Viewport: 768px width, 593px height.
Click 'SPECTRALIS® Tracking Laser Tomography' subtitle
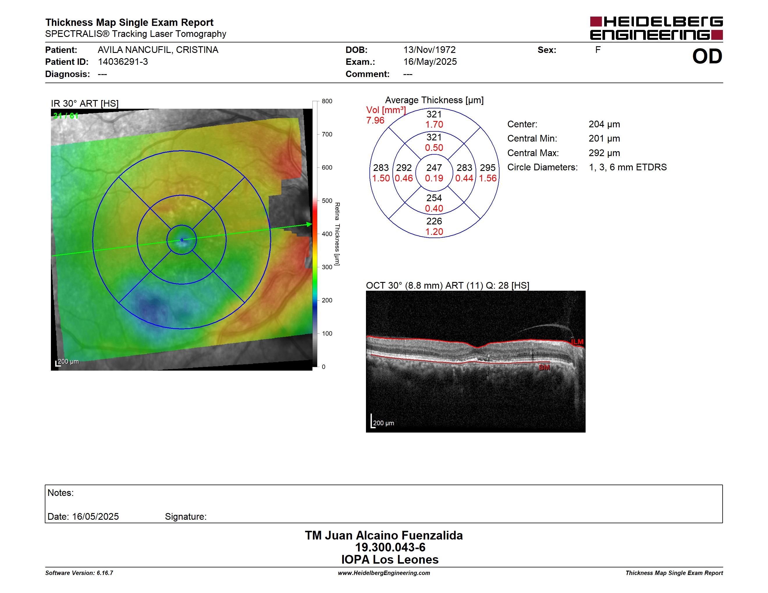click(x=135, y=34)
